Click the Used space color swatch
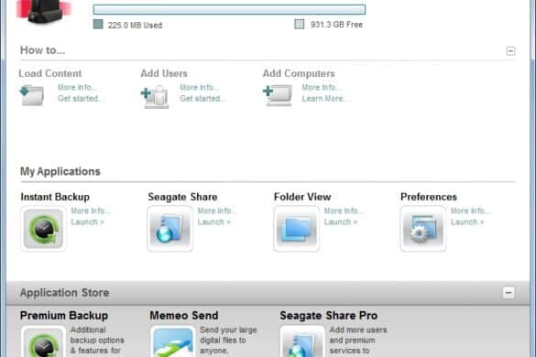The height and width of the screenshot is (357, 536). 98,24
